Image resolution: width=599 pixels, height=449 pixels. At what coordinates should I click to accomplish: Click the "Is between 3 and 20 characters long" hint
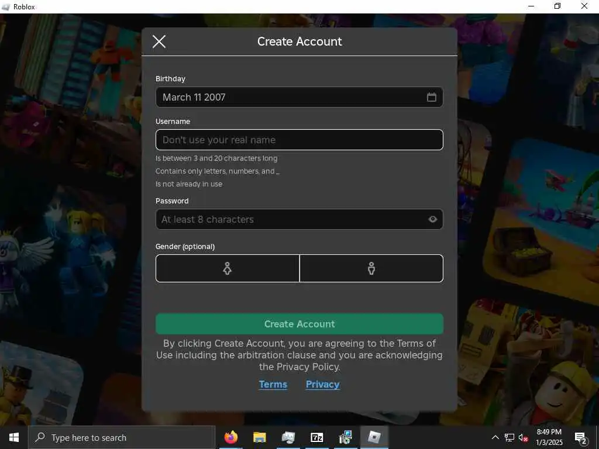pos(216,158)
